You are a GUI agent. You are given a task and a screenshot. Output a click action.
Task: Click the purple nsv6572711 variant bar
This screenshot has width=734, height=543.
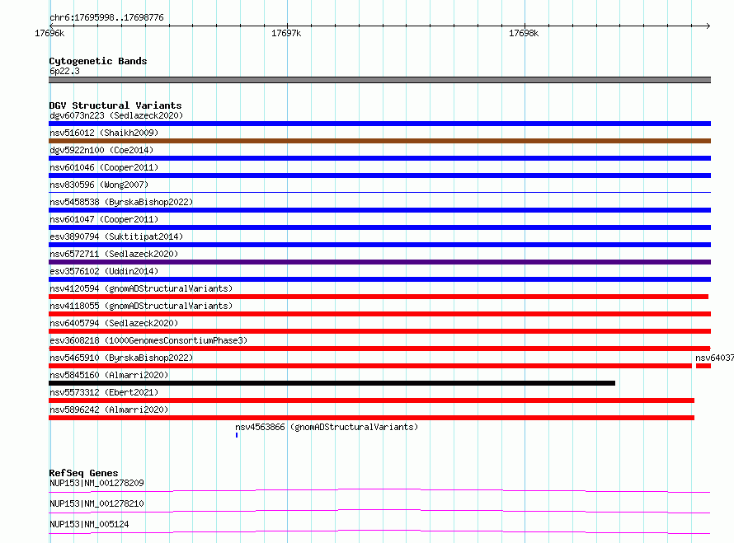click(379, 262)
